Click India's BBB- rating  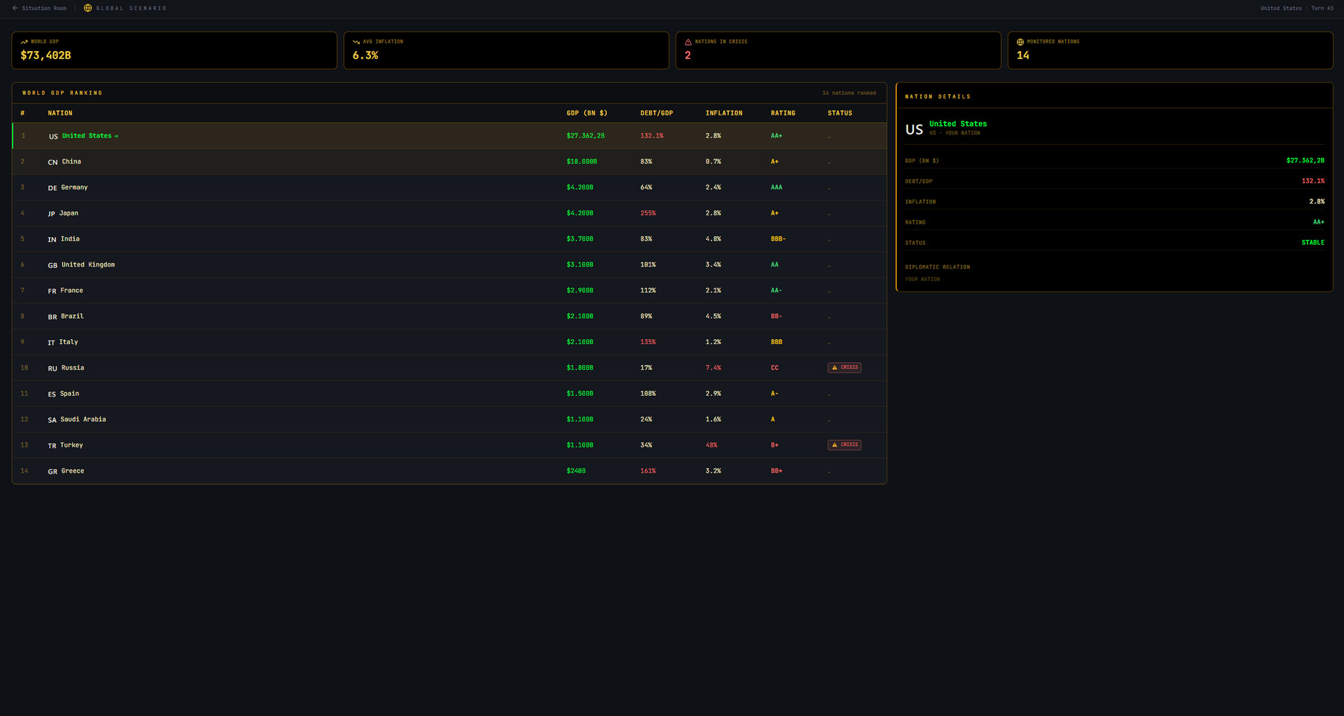(x=778, y=239)
